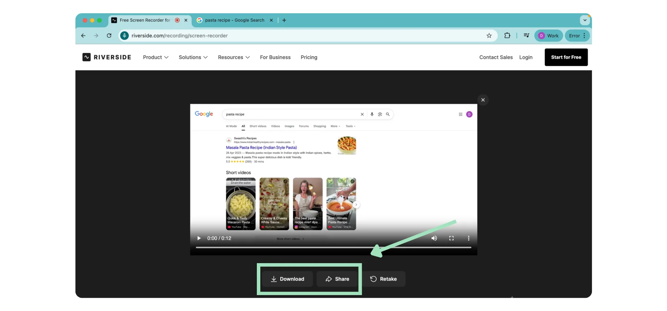
Task: Open the Creamy & Cheesy White Sauce video
Action: [x=274, y=204]
